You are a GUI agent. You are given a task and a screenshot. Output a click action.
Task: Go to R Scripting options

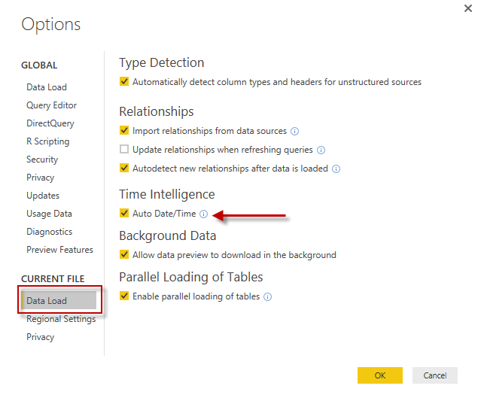coord(47,141)
